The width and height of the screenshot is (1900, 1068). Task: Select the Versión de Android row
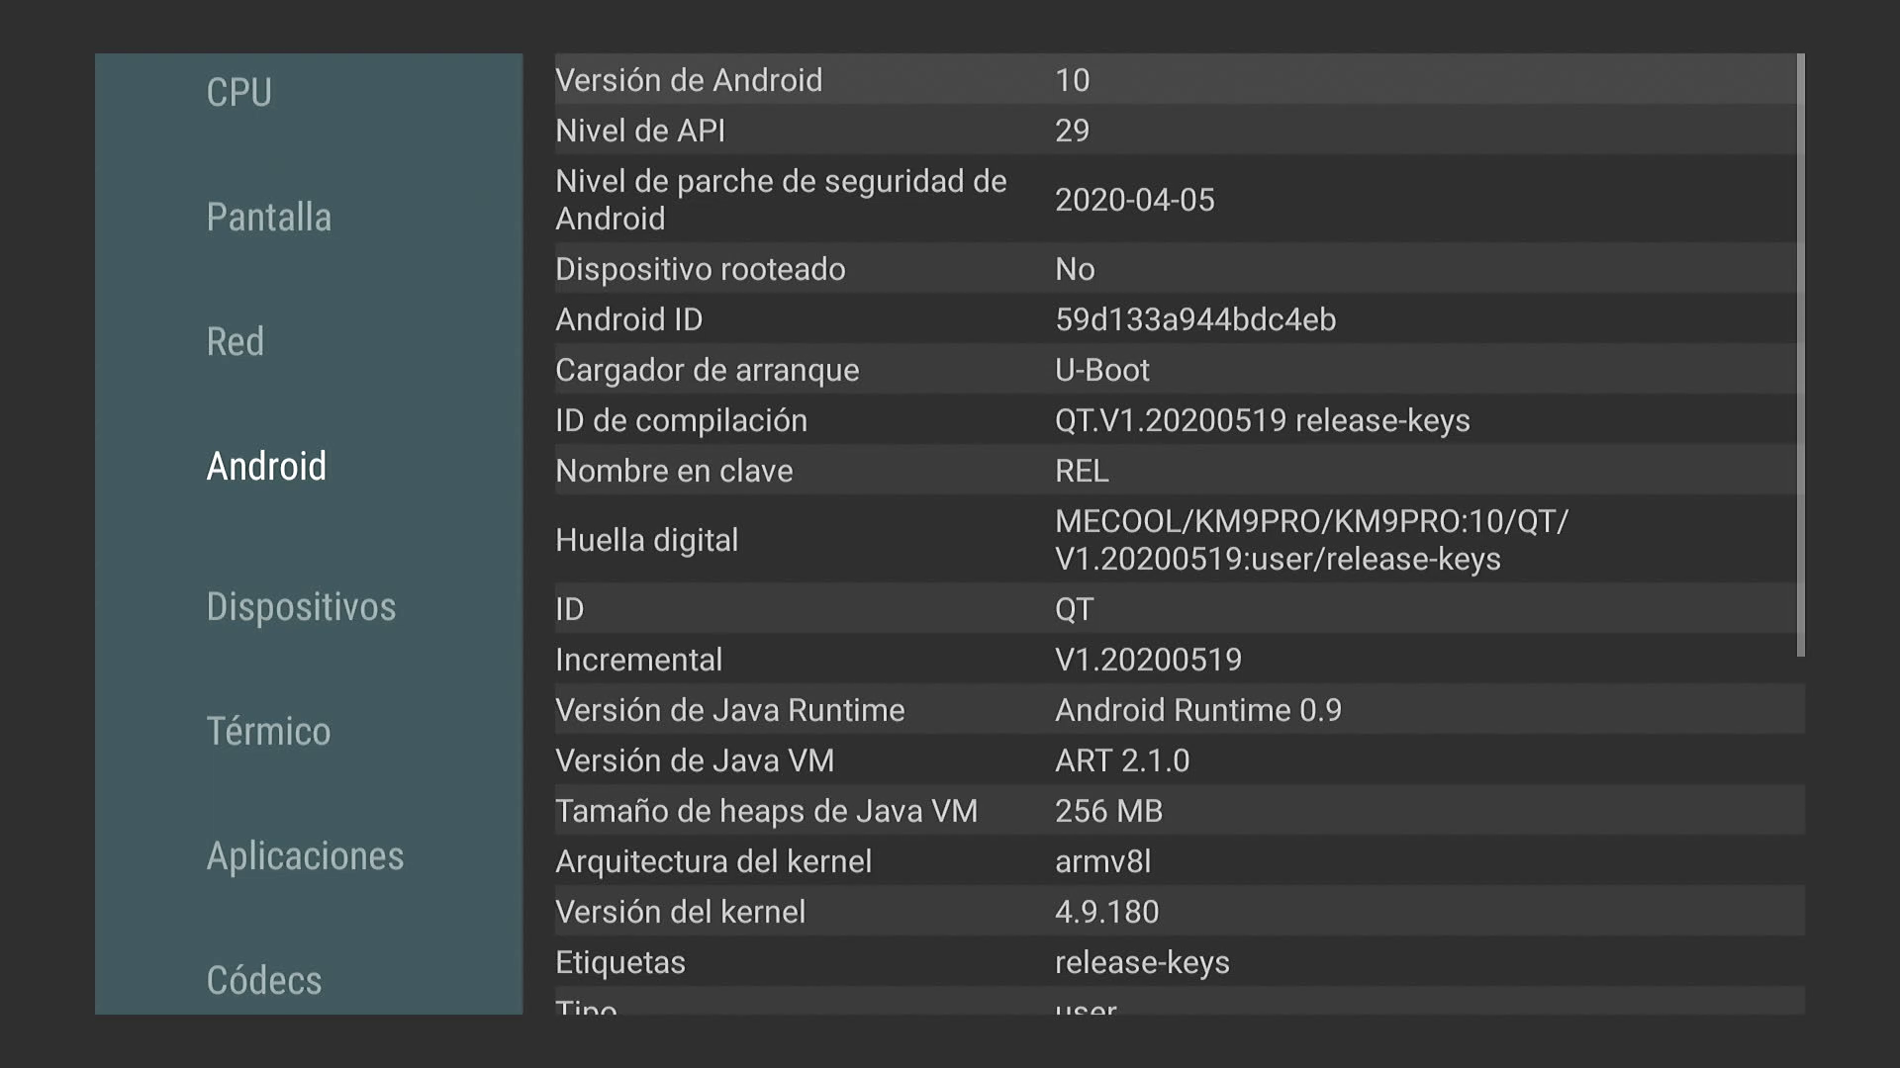[x=1176, y=80]
